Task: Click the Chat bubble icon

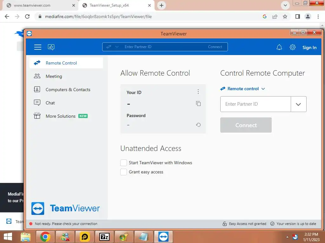Action: click(37, 103)
